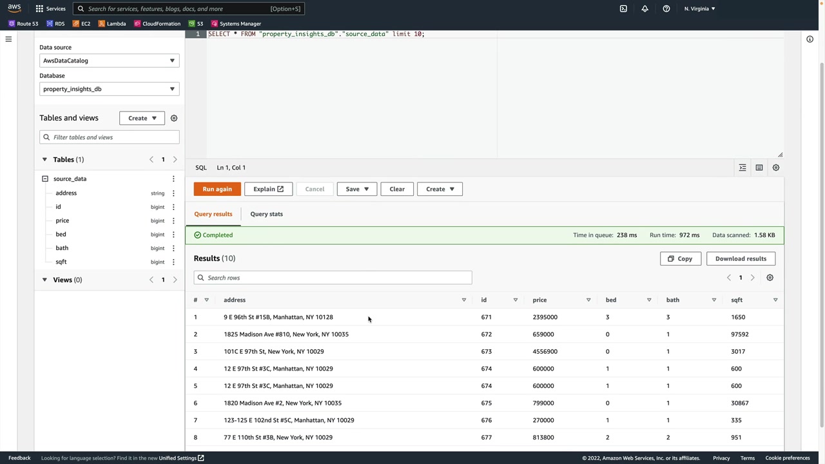This screenshot has width=825, height=464.
Task: Switch to Query stats tab
Action: 266,214
